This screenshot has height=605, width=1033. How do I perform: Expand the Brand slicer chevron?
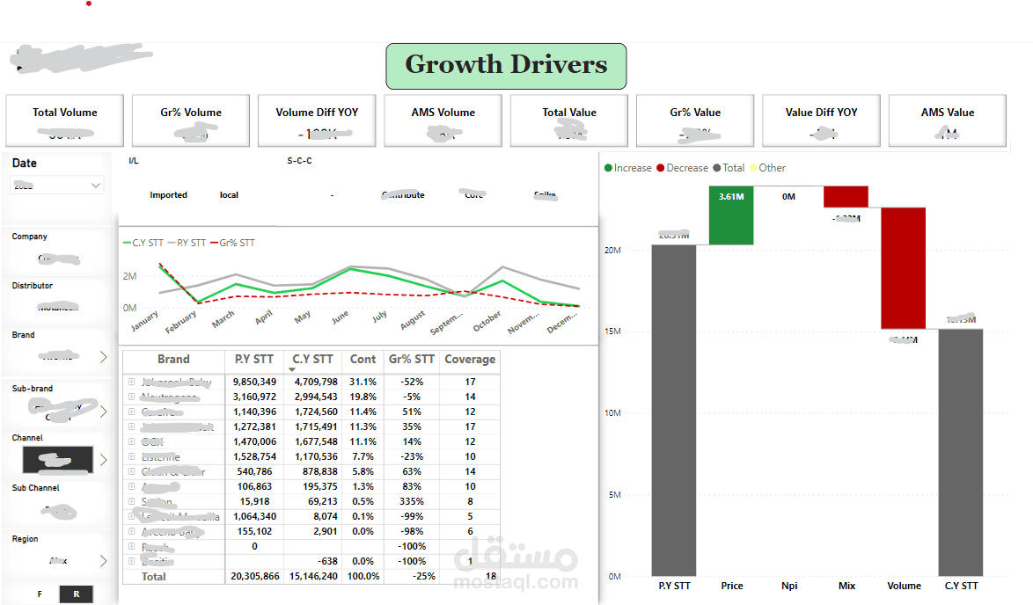pyautogui.click(x=103, y=356)
